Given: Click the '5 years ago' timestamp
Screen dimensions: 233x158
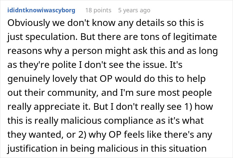Looking at the screenshot, I should pyautogui.click(x=134, y=10).
